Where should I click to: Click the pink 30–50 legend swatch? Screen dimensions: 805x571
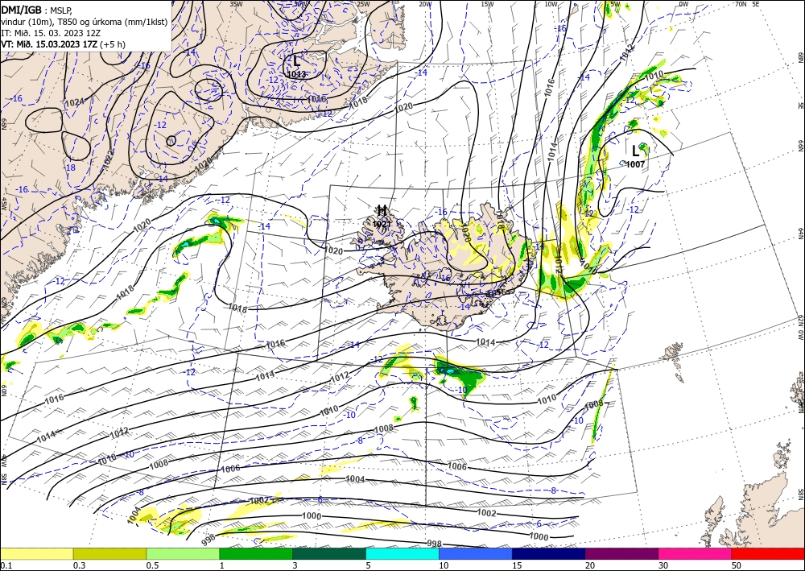696,553
